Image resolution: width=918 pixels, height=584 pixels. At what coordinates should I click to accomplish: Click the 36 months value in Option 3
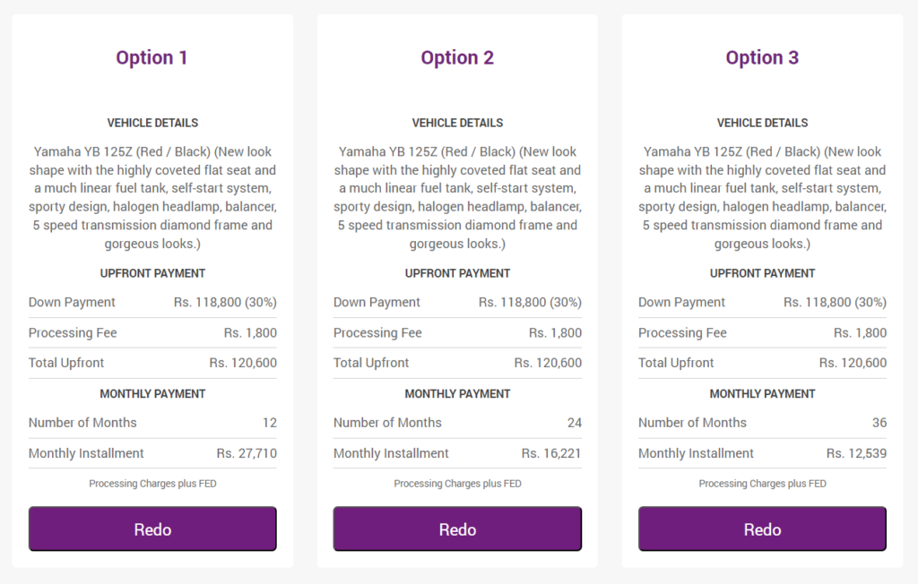pos(879,423)
